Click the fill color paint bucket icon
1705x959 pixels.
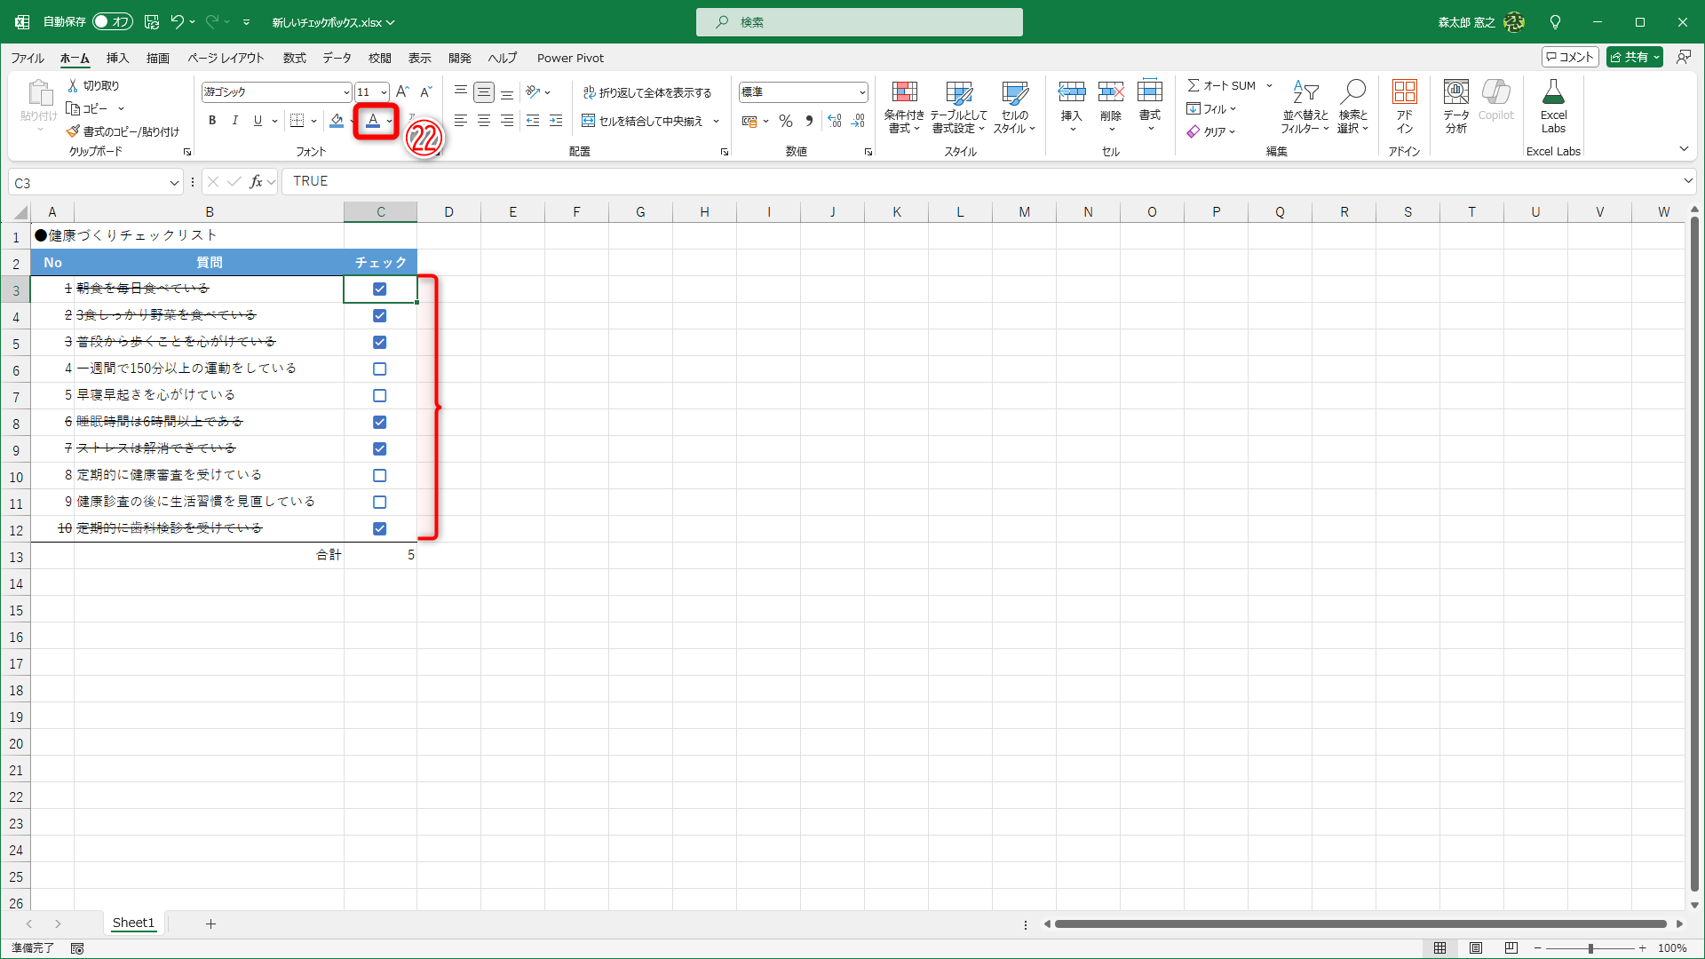tap(337, 121)
